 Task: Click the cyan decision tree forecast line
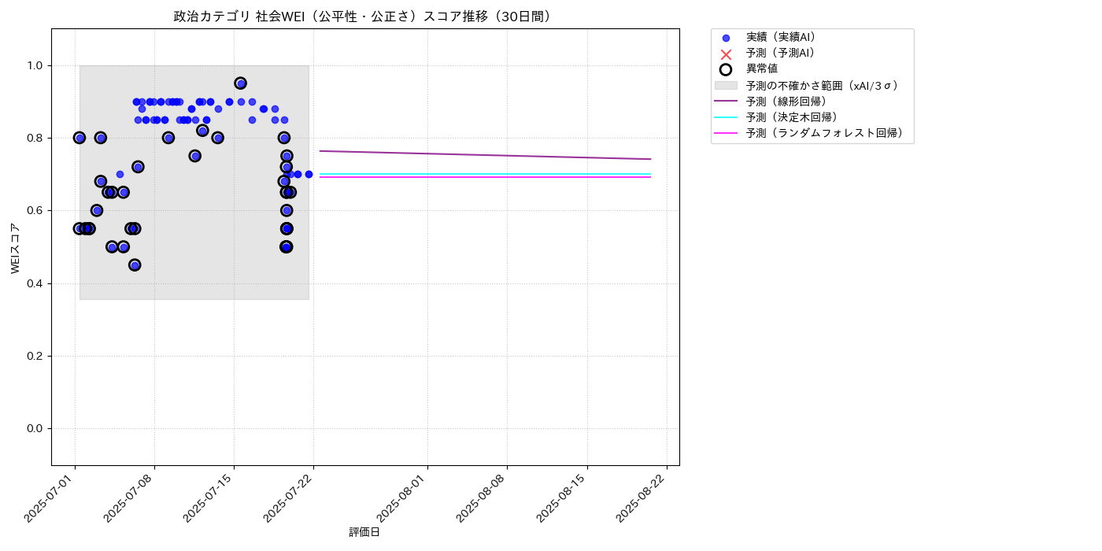tap(485, 174)
